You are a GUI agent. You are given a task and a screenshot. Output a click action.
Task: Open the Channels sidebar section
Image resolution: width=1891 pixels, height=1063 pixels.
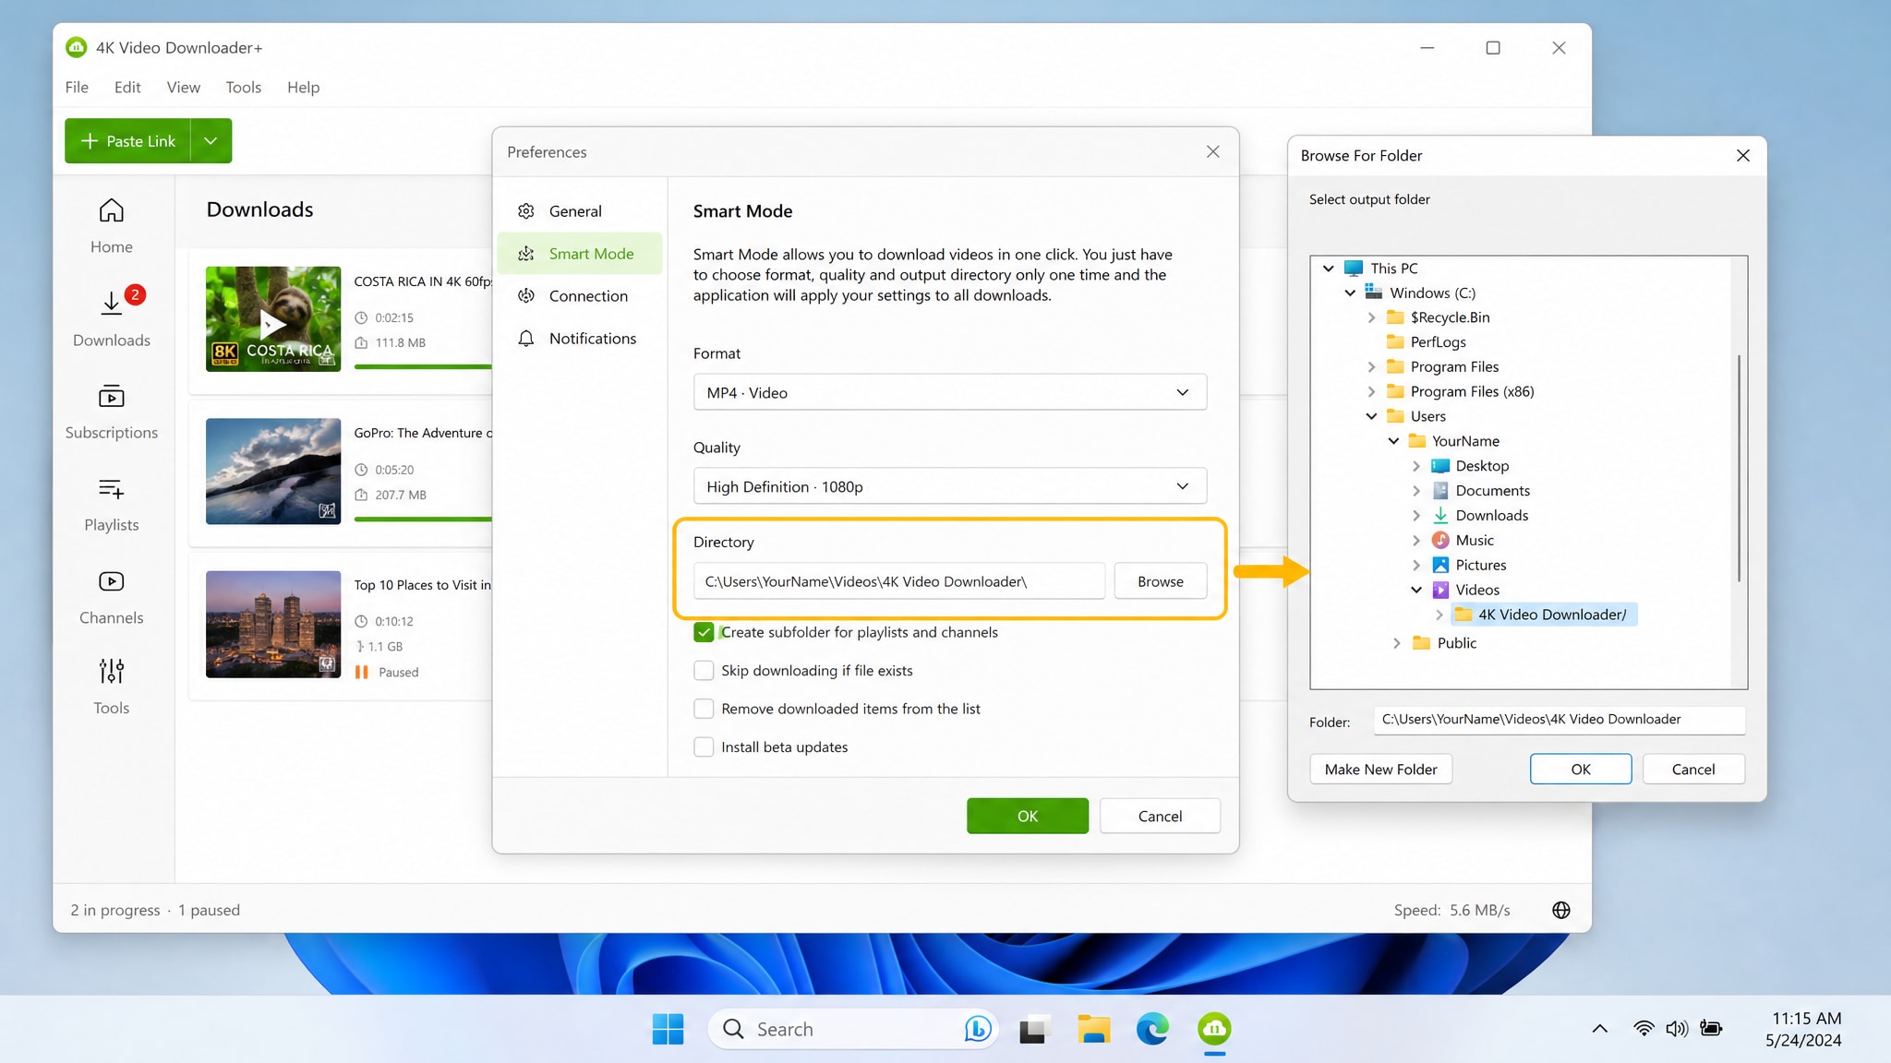(x=111, y=597)
